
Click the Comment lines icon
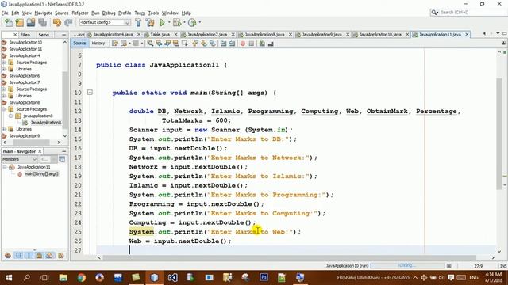262,44
